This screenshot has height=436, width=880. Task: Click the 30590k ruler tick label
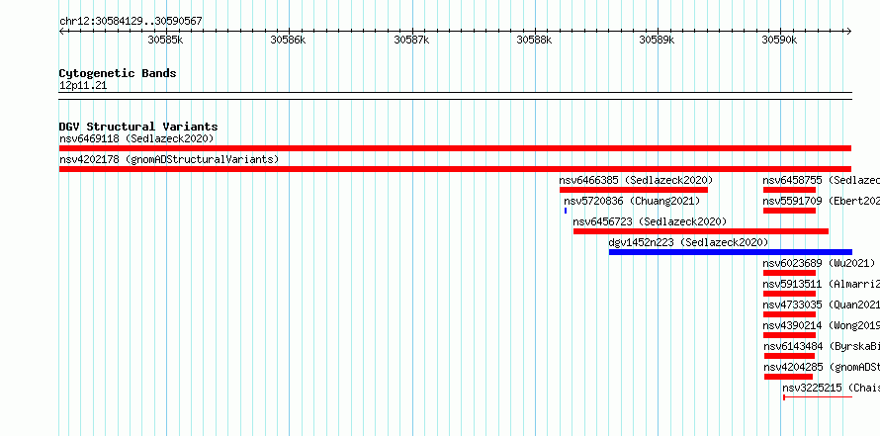click(779, 40)
